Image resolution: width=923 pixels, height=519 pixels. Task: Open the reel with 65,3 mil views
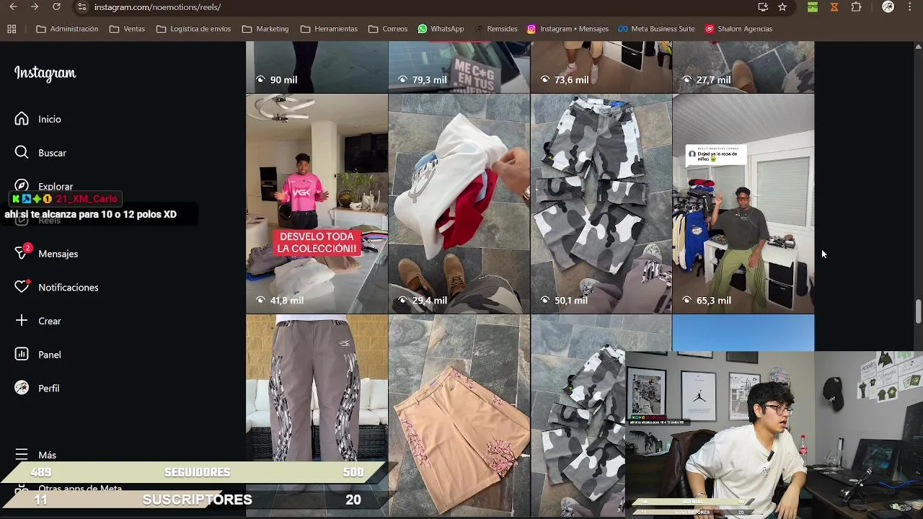coord(743,204)
